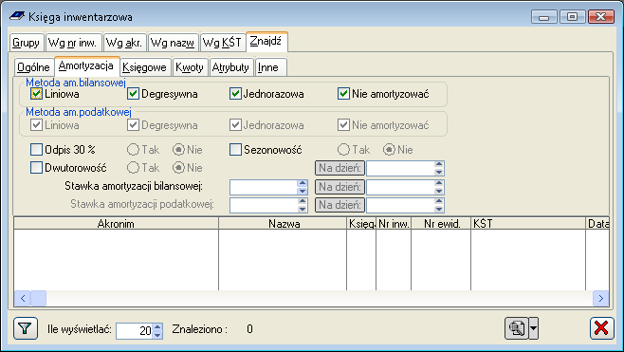Check the Dwutorowość checkbox
624x352 pixels.
(36, 168)
